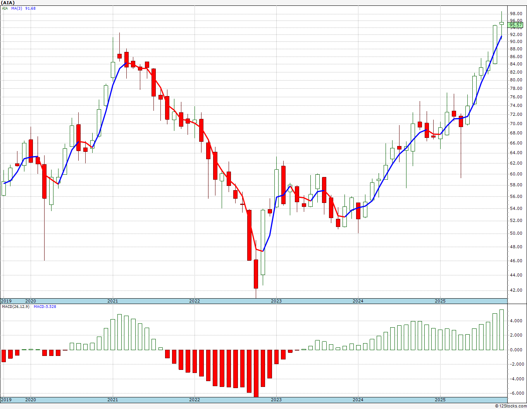
Task: Click 2024 on the MACD panel time axis
Action: 358,400
